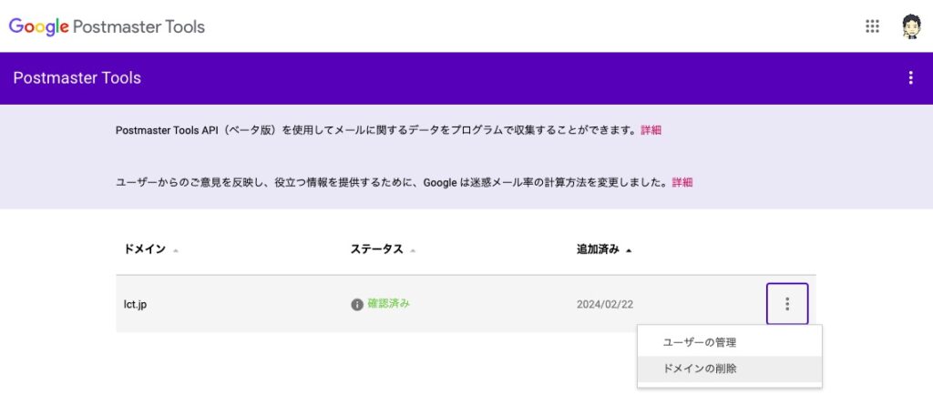933x415 pixels.
Task: Click the 確認済み status text
Action: pos(388,304)
